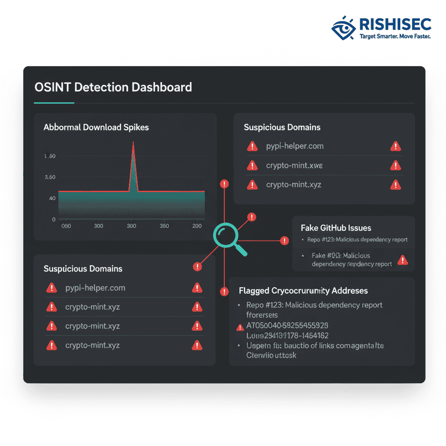This screenshot has height=446, width=446.
Task: Click warning triangle in Fake GitHub Issues panel
Action: pyautogui.click(x=403, y=260)
